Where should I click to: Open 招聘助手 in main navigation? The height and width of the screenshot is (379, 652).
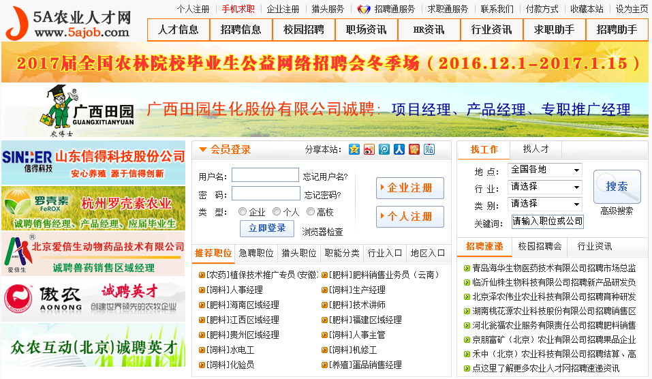(617, 30)
